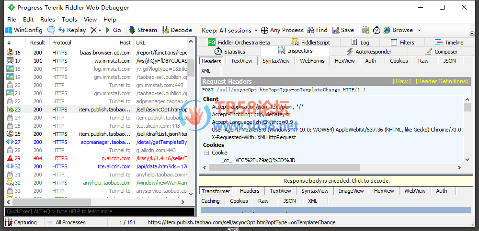Image resolution: width=479 pixels, height=231 pixels.
Task: Expand the toolbar overflow arrow
Action: click(472, 33)
